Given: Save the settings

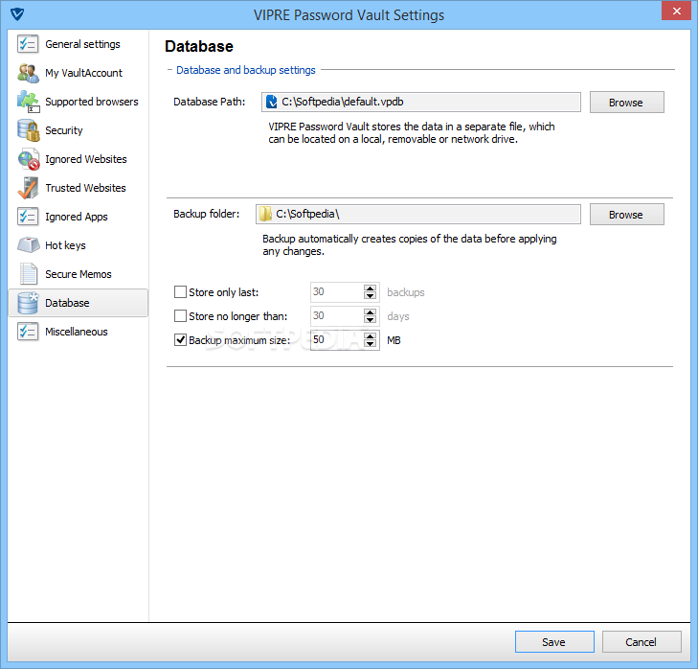Looking at the screenshot, I should [554, 642].
